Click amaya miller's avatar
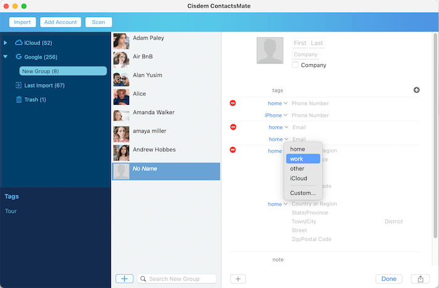This screenshot has width=439, height=288. tap(121, 134)
